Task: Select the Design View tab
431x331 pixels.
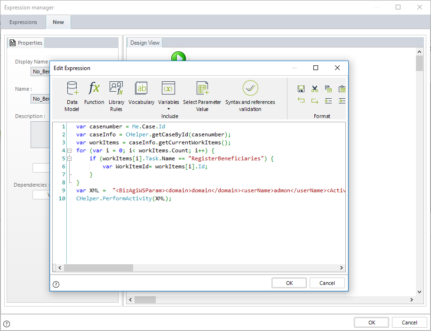Action: 145,43
